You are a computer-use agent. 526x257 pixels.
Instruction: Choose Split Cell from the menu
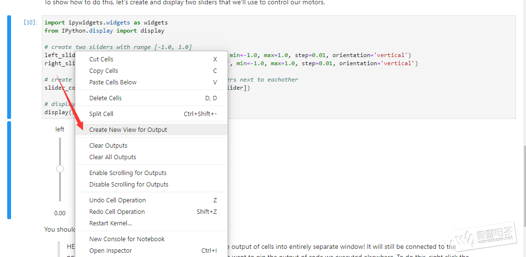point(101,114)
